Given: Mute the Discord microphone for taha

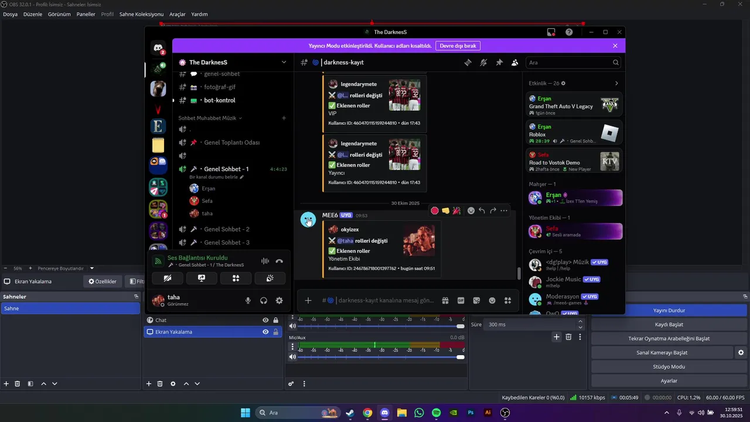Looking at the screenshot, I should [248, 301].
